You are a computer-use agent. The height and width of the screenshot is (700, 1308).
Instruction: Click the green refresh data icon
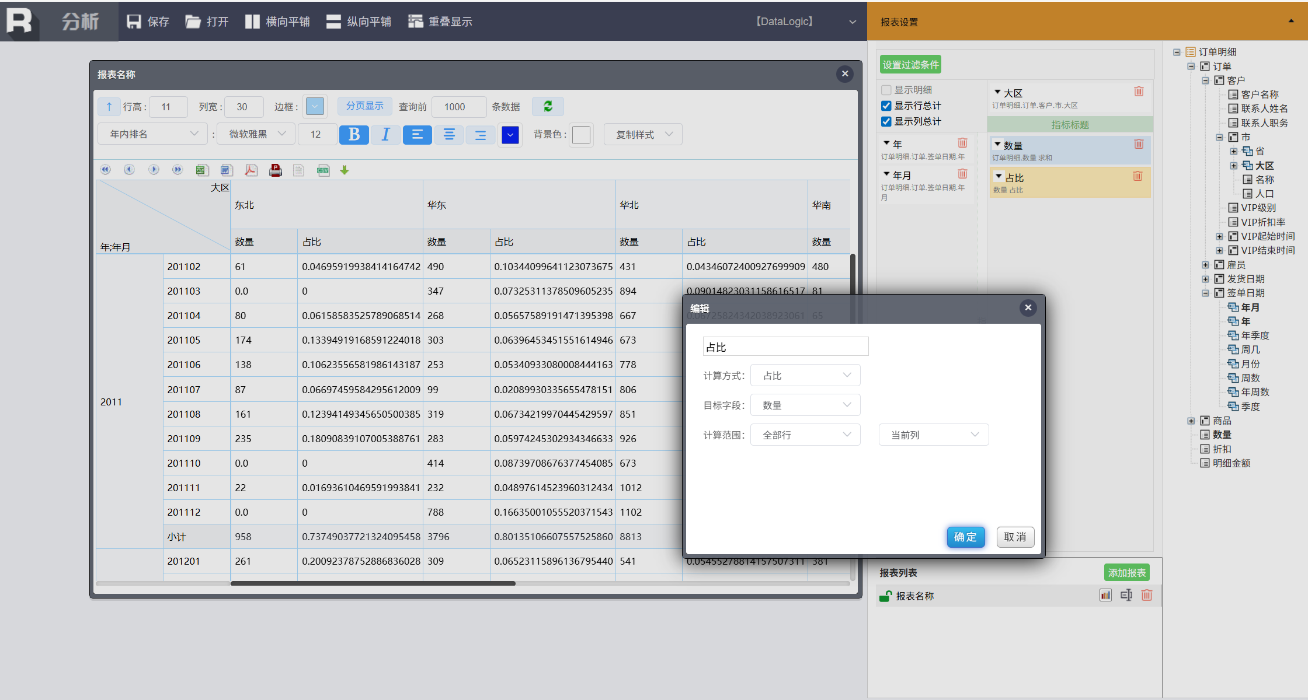click(x=548, y=106)
